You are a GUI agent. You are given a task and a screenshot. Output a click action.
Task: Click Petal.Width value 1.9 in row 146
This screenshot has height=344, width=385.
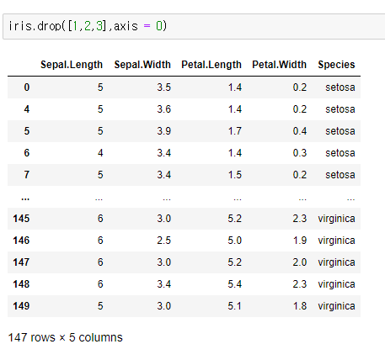tap(300, 241)
